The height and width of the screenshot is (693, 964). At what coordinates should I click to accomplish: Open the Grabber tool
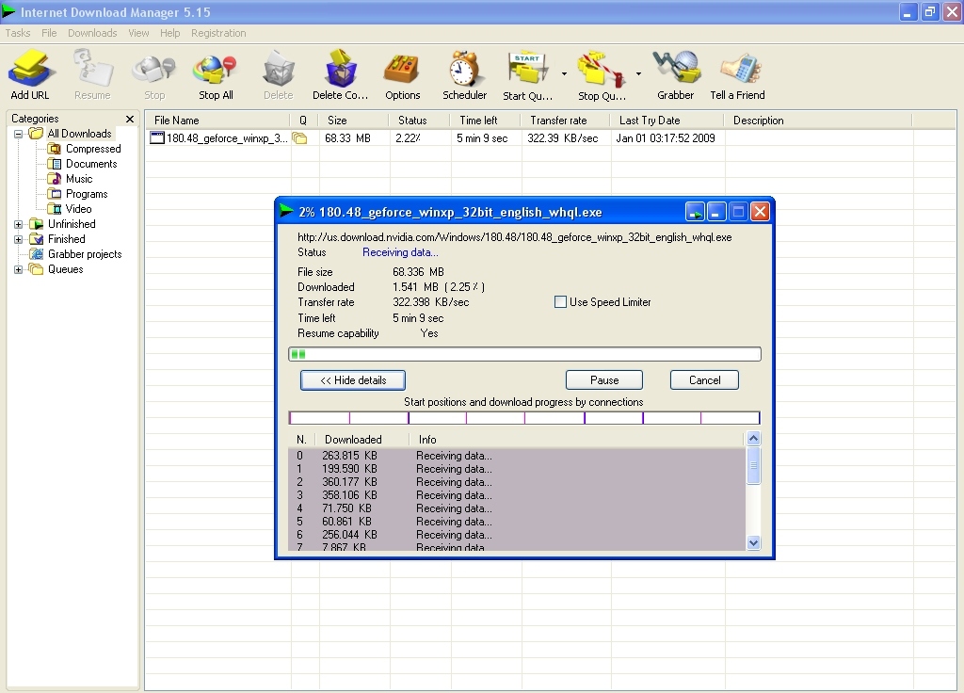676,69
